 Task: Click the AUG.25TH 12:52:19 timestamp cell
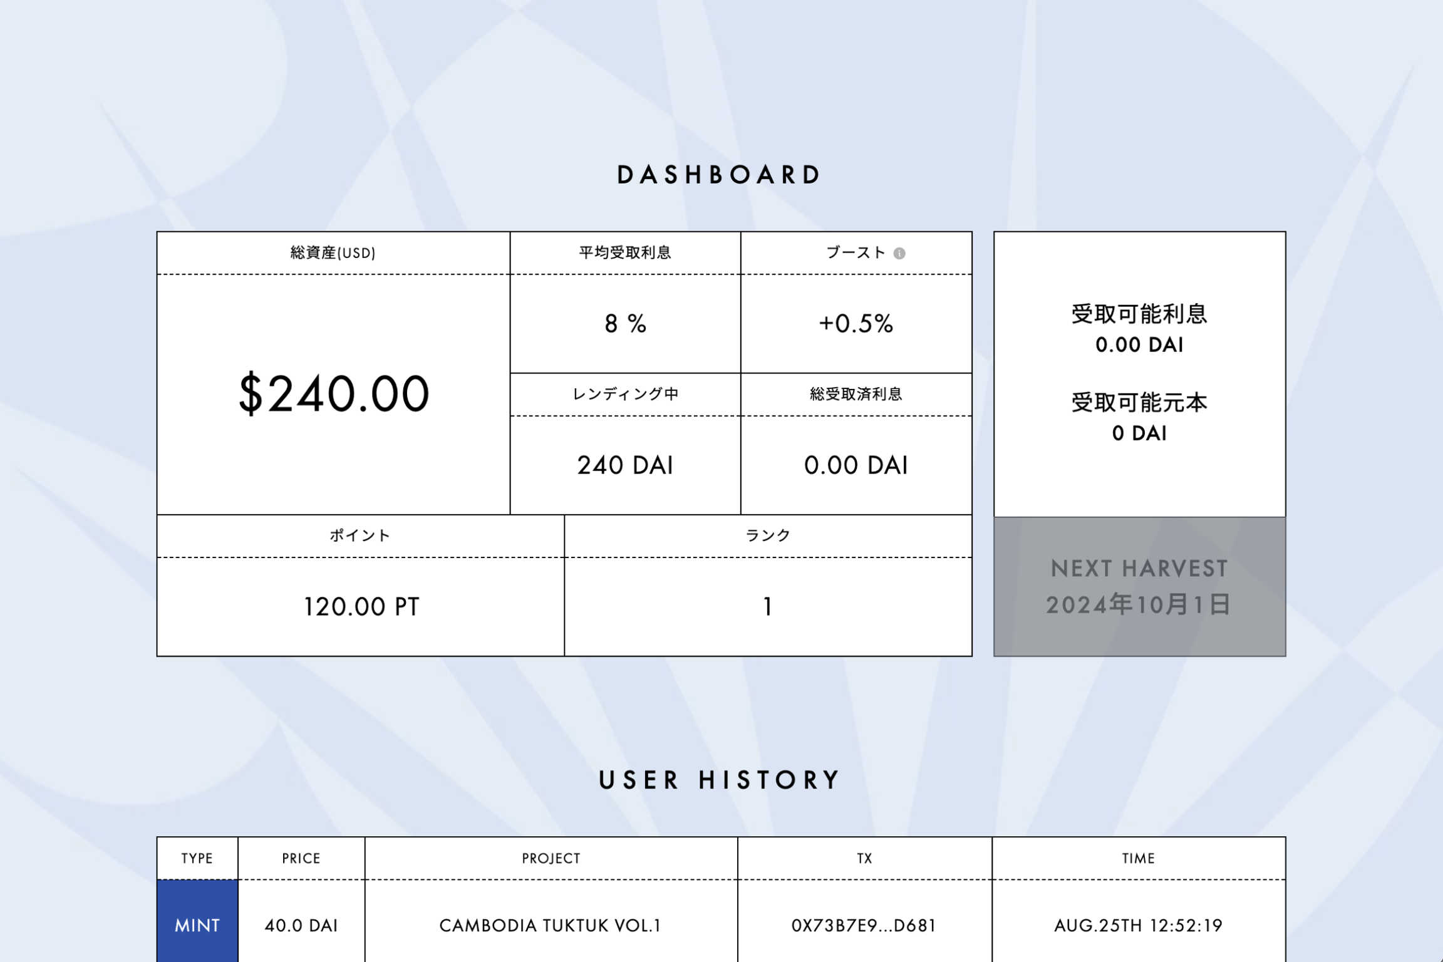click(x=1138, y=925)
